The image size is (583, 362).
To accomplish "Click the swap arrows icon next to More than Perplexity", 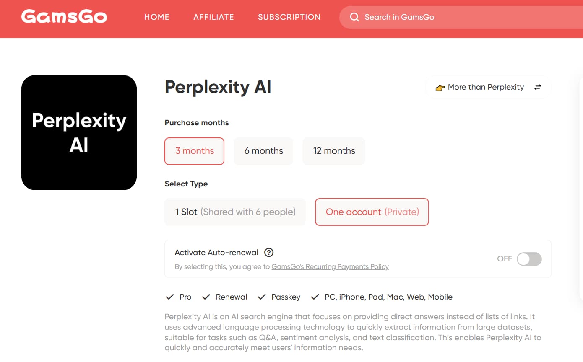I will pos(538,87).
